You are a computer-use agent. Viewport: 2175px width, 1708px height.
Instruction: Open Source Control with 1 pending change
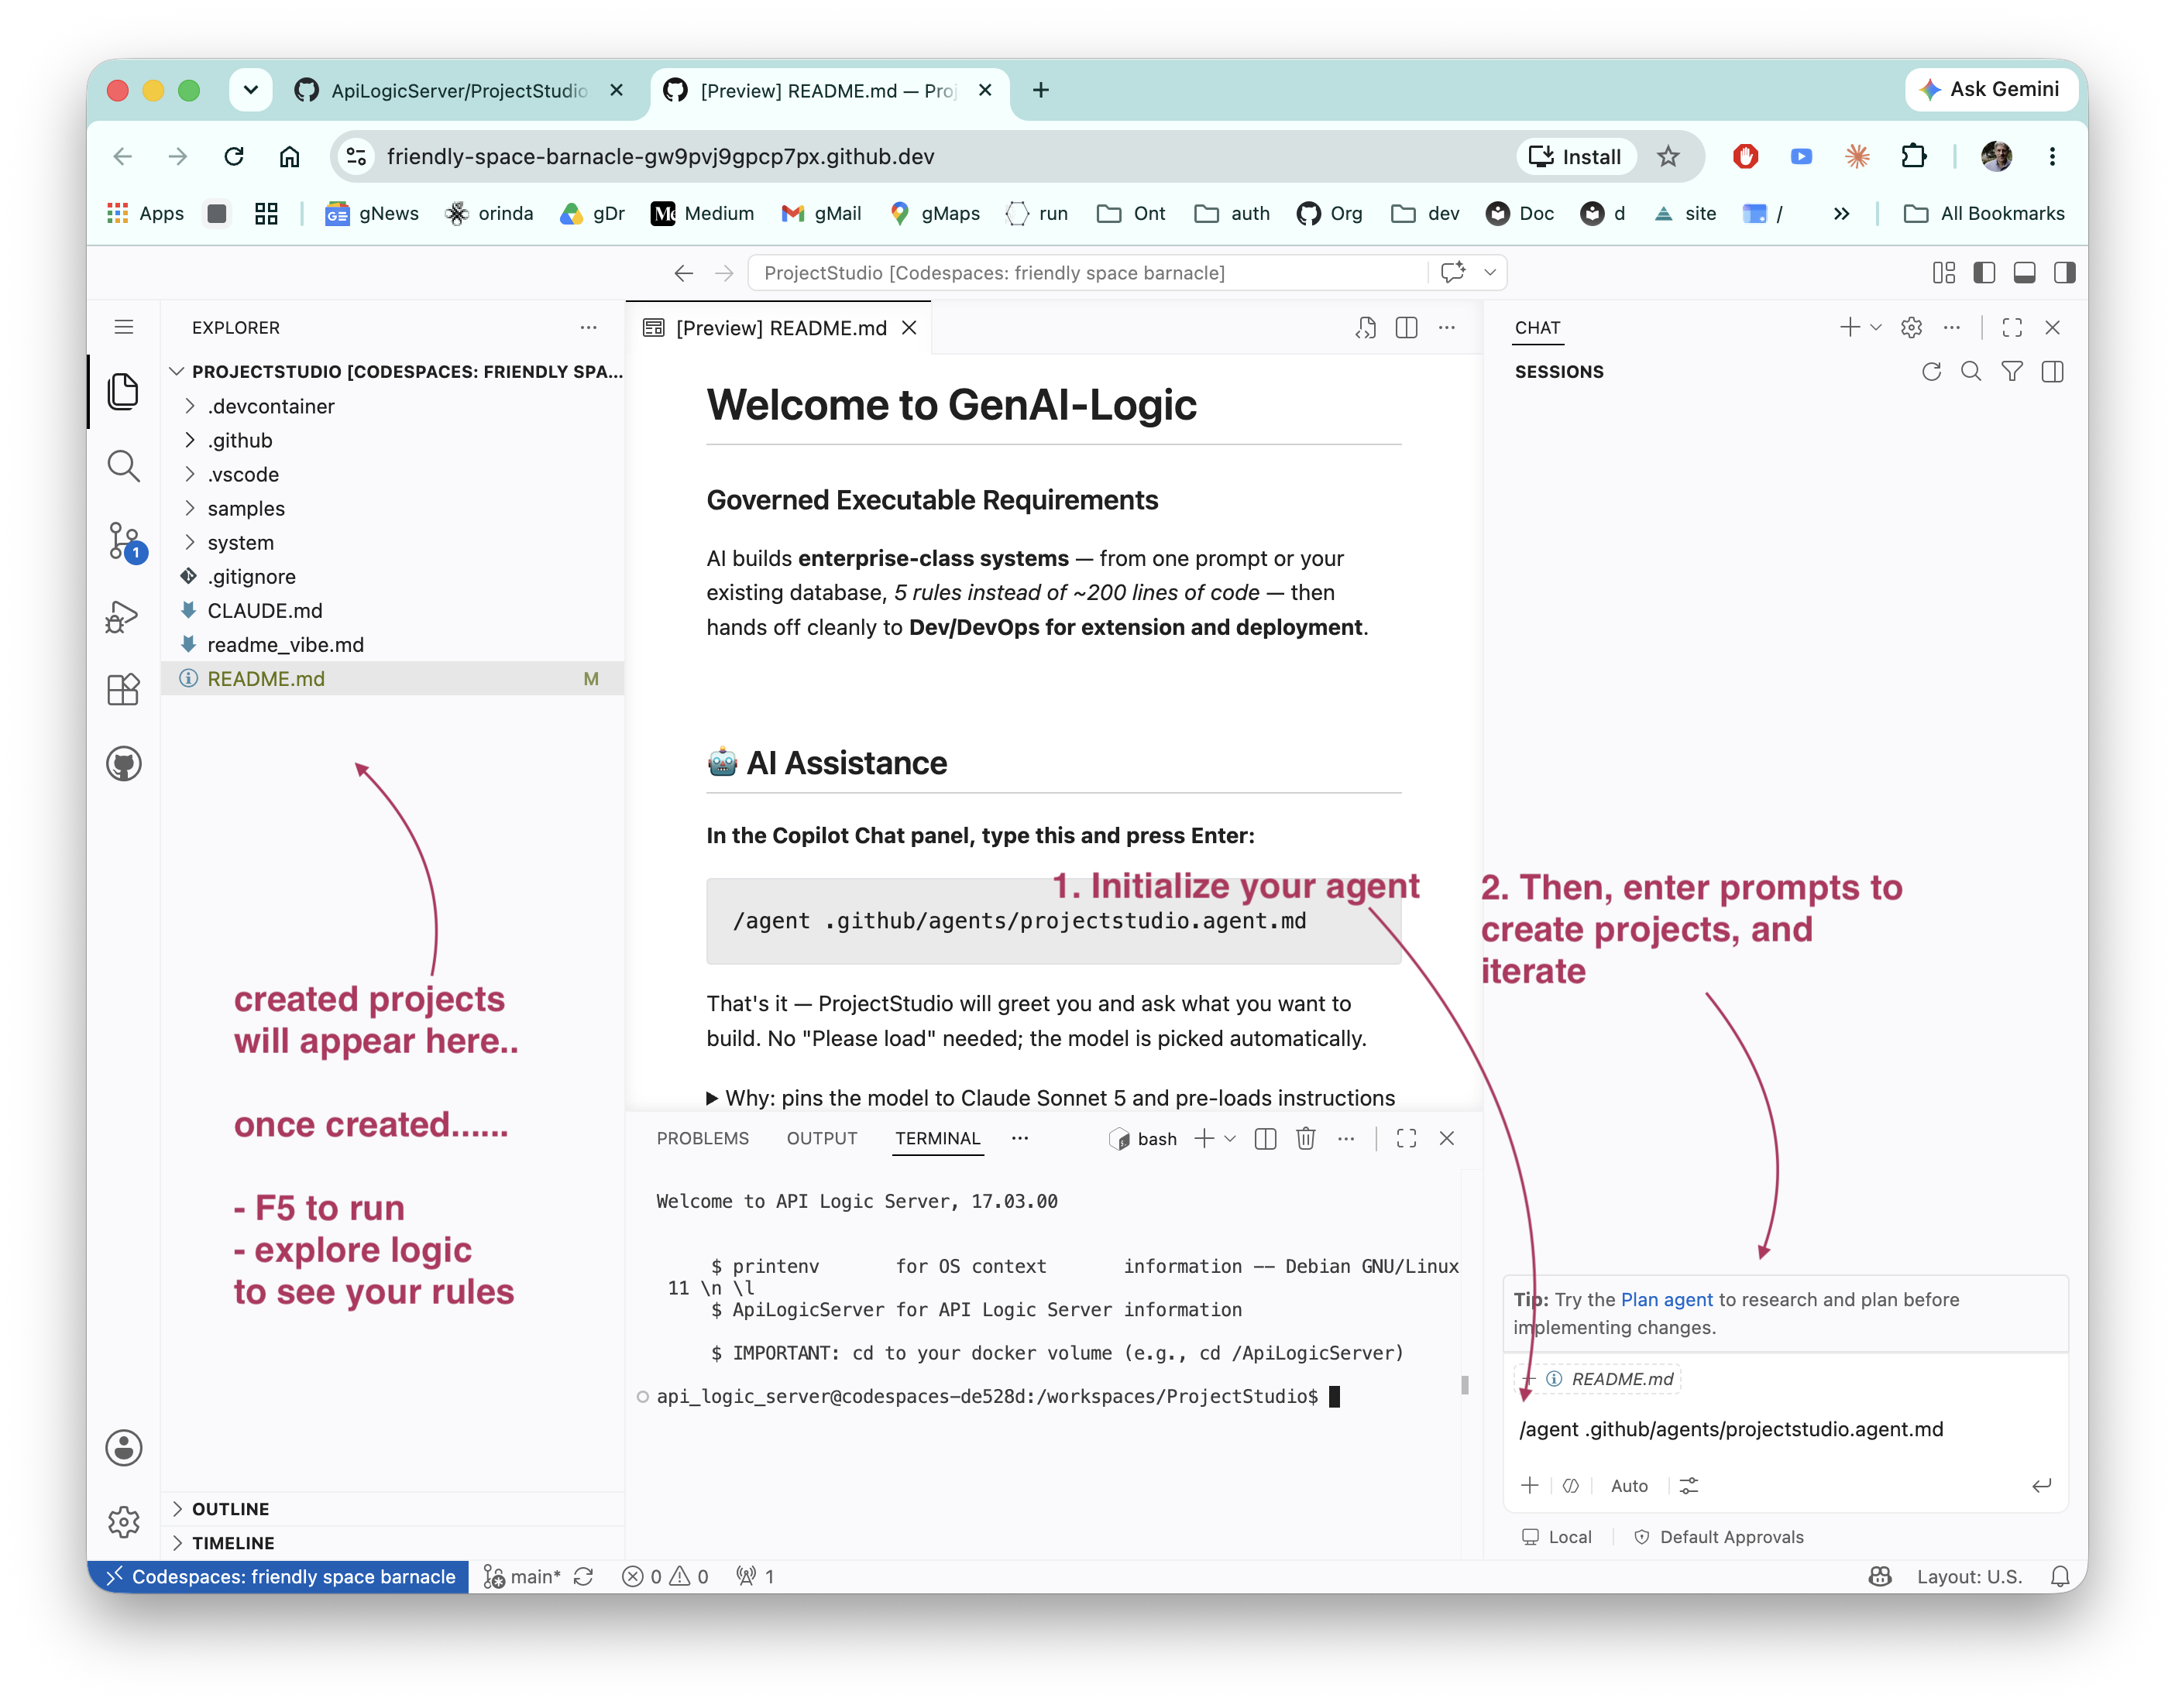click(x=125, y=542)
